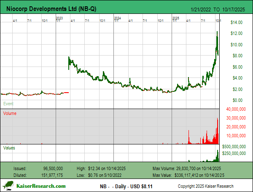The width and height of the screenshot is (253, 192).
Task: Click the Values panel label
Action: (9, 148)
